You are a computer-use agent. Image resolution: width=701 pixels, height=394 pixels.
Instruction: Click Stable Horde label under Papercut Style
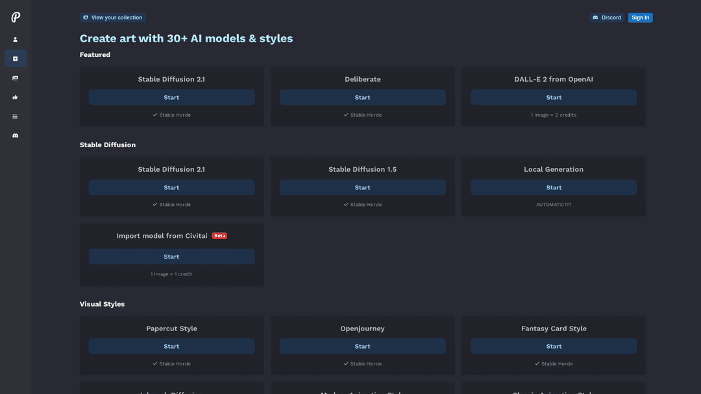pos(171,364)
